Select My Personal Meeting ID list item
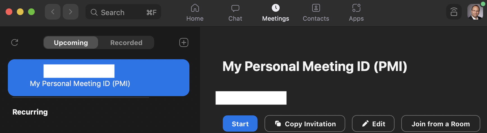 [x=99, y=78]
